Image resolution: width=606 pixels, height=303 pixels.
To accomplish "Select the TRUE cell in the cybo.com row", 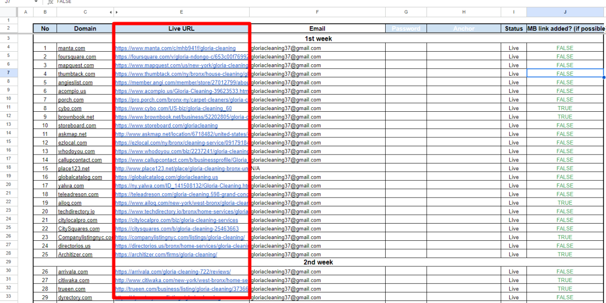I will (565, 108).
